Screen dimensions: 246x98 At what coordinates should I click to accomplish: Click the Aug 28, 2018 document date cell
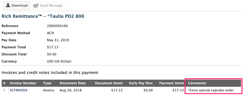70,90
